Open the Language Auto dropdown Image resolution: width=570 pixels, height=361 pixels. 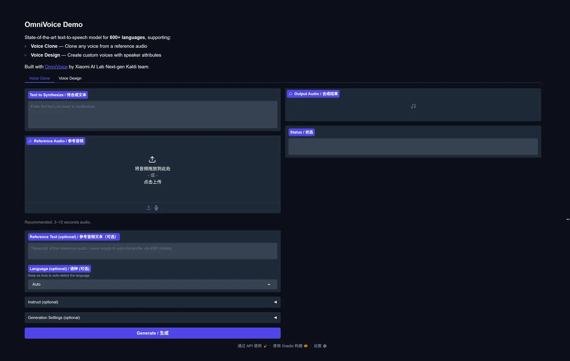tap(152, 284)
